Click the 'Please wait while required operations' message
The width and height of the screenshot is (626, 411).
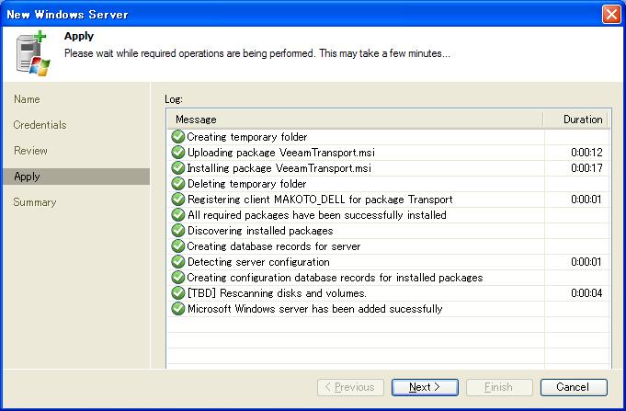point(257,53)
